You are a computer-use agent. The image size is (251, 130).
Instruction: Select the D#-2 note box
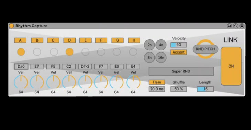click(85, 67)
